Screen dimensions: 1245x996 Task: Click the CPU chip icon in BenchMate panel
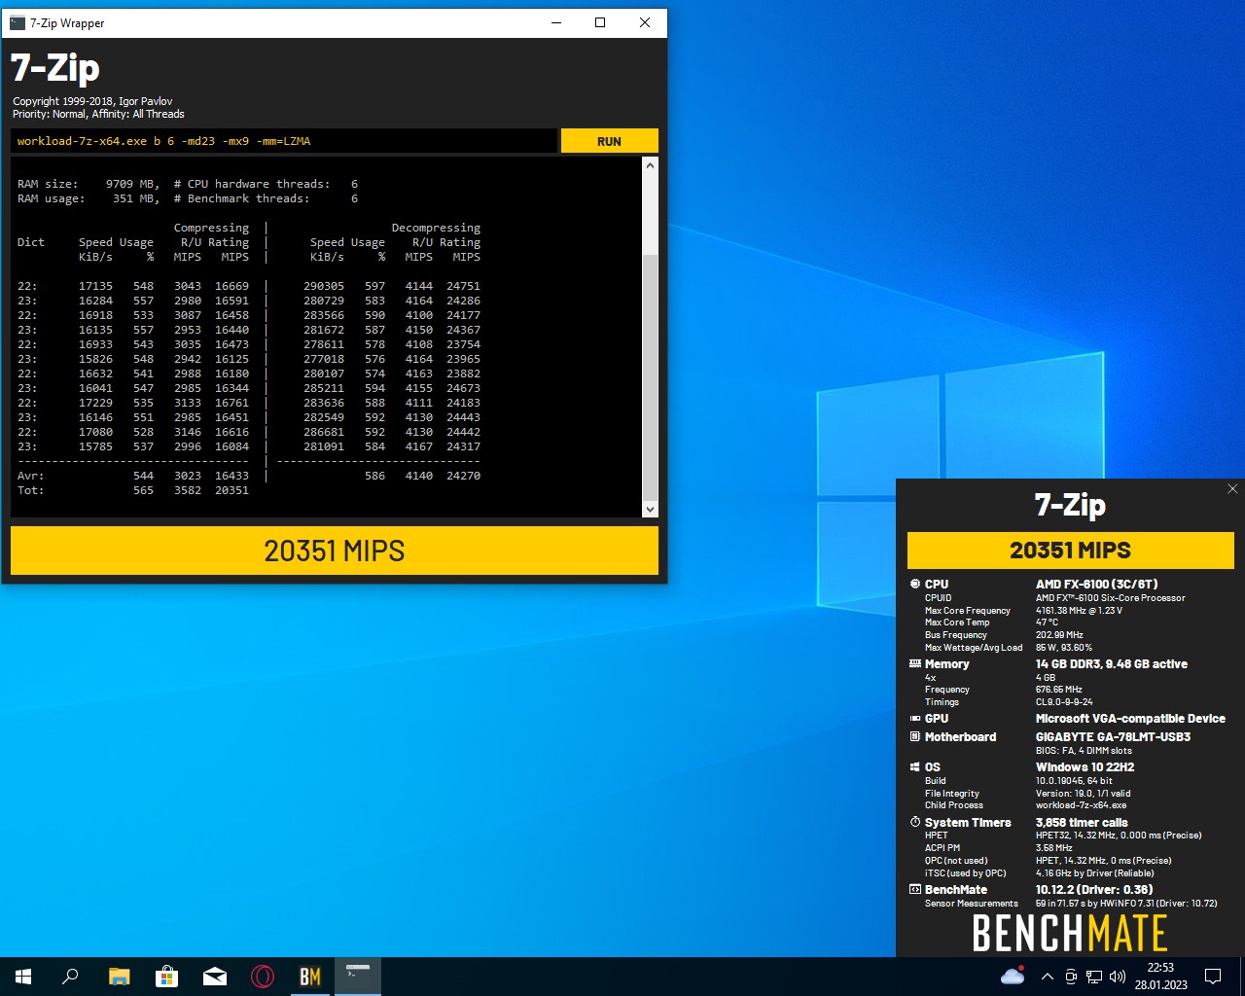[x=914, y=585]
